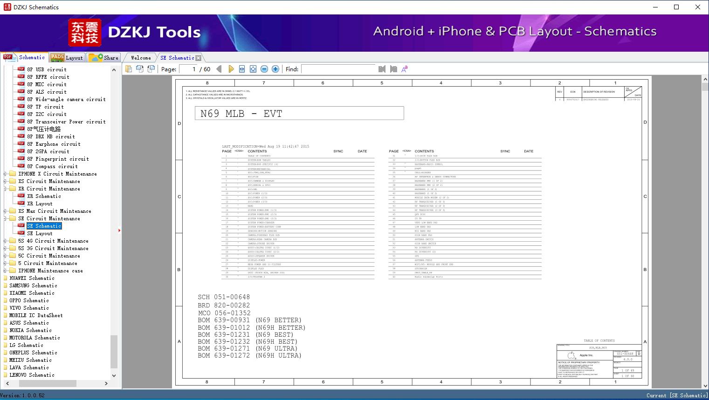Click the rotate clockwise page icon
Viewport: 709px width, 400px height.
151,69
